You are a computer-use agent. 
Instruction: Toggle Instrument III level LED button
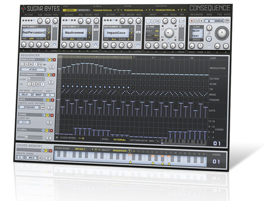[x=138, y=46]
